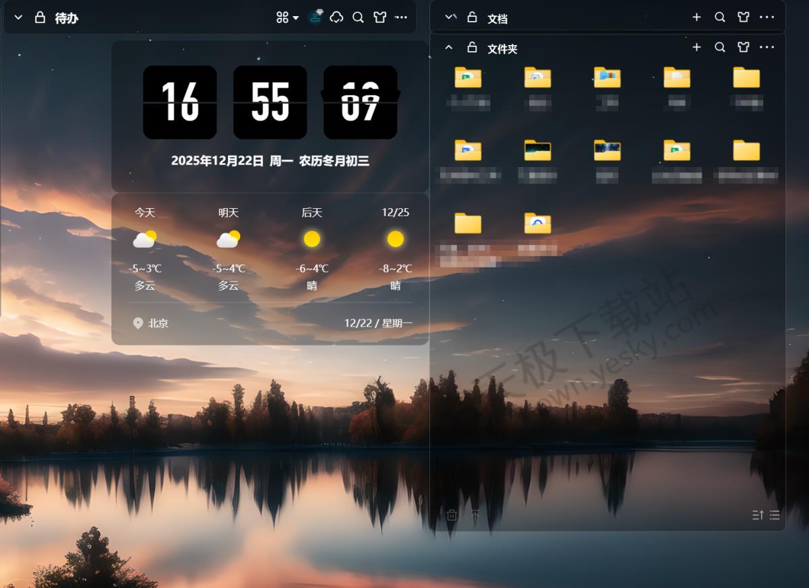Expand the 文档 panel chevron

click(x=450, y=18)
